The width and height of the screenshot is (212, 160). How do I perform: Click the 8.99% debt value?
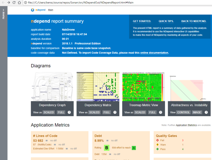tap(99, 141)
